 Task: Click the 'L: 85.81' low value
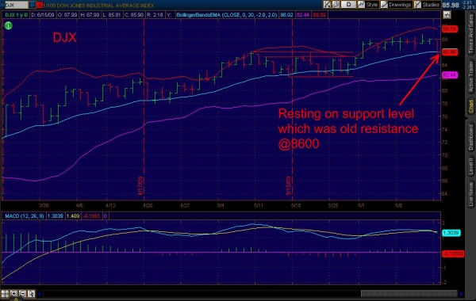click(112, 14)
